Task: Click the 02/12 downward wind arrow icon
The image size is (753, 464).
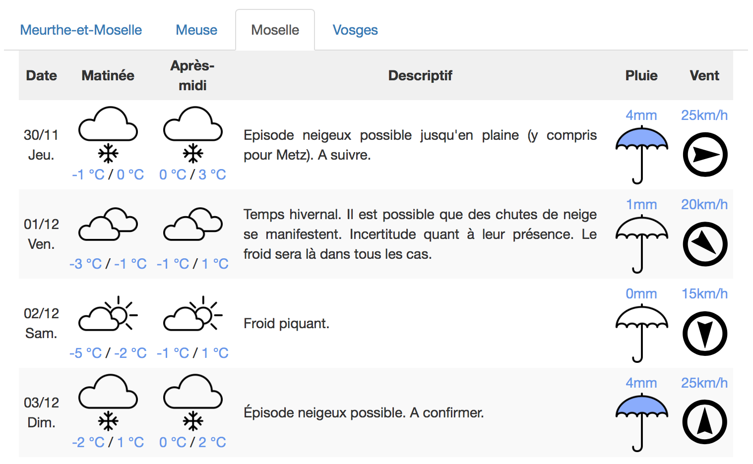Action: (705, 333)
